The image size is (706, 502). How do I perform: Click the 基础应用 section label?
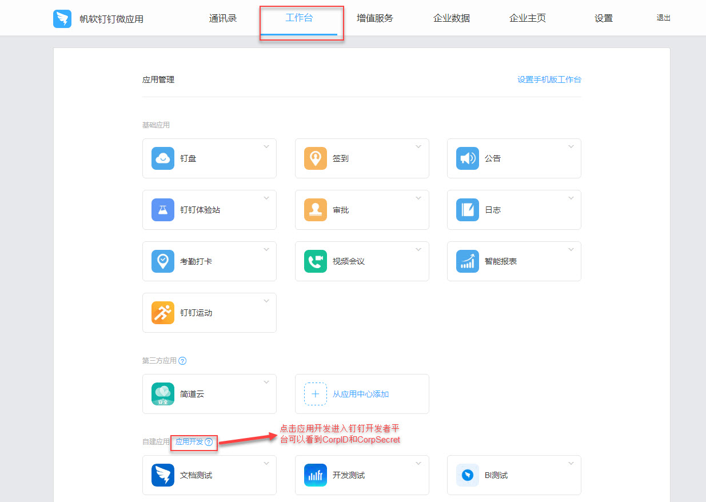(156, 125)
